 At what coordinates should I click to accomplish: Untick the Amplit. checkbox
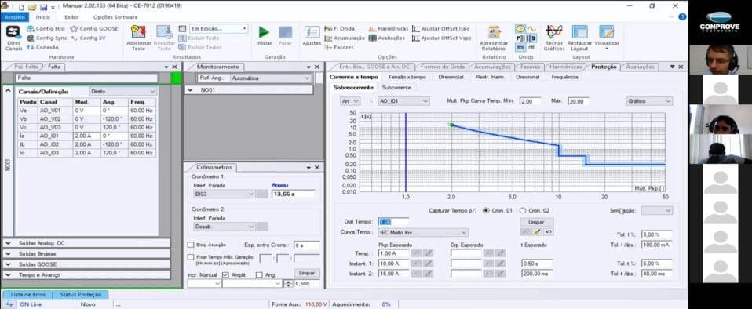tap(226, 275)
